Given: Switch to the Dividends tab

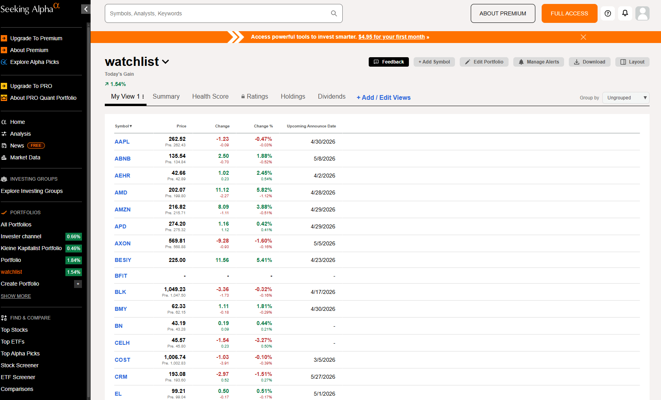Looking at the screenshot, I should (332, 97).
